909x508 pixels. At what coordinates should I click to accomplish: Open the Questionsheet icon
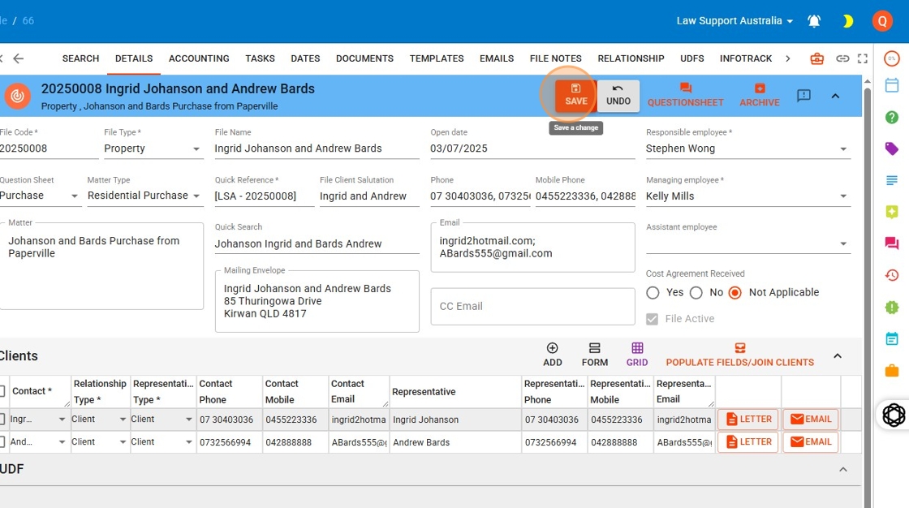[685, 88]
